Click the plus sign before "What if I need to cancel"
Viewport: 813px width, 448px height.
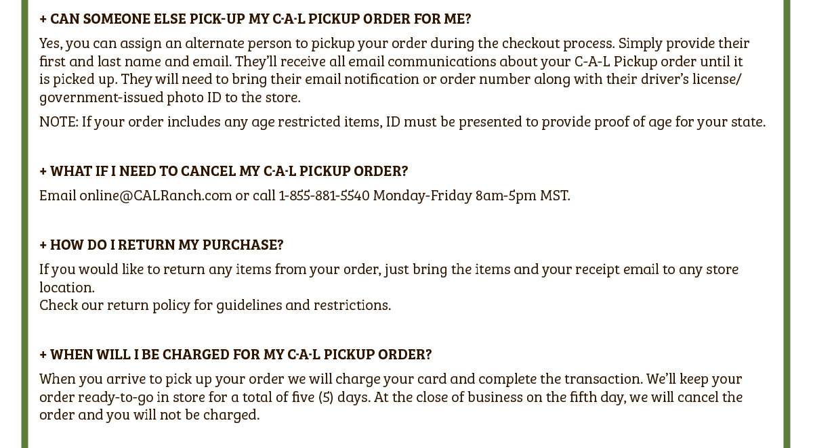(x=43, y=171)
